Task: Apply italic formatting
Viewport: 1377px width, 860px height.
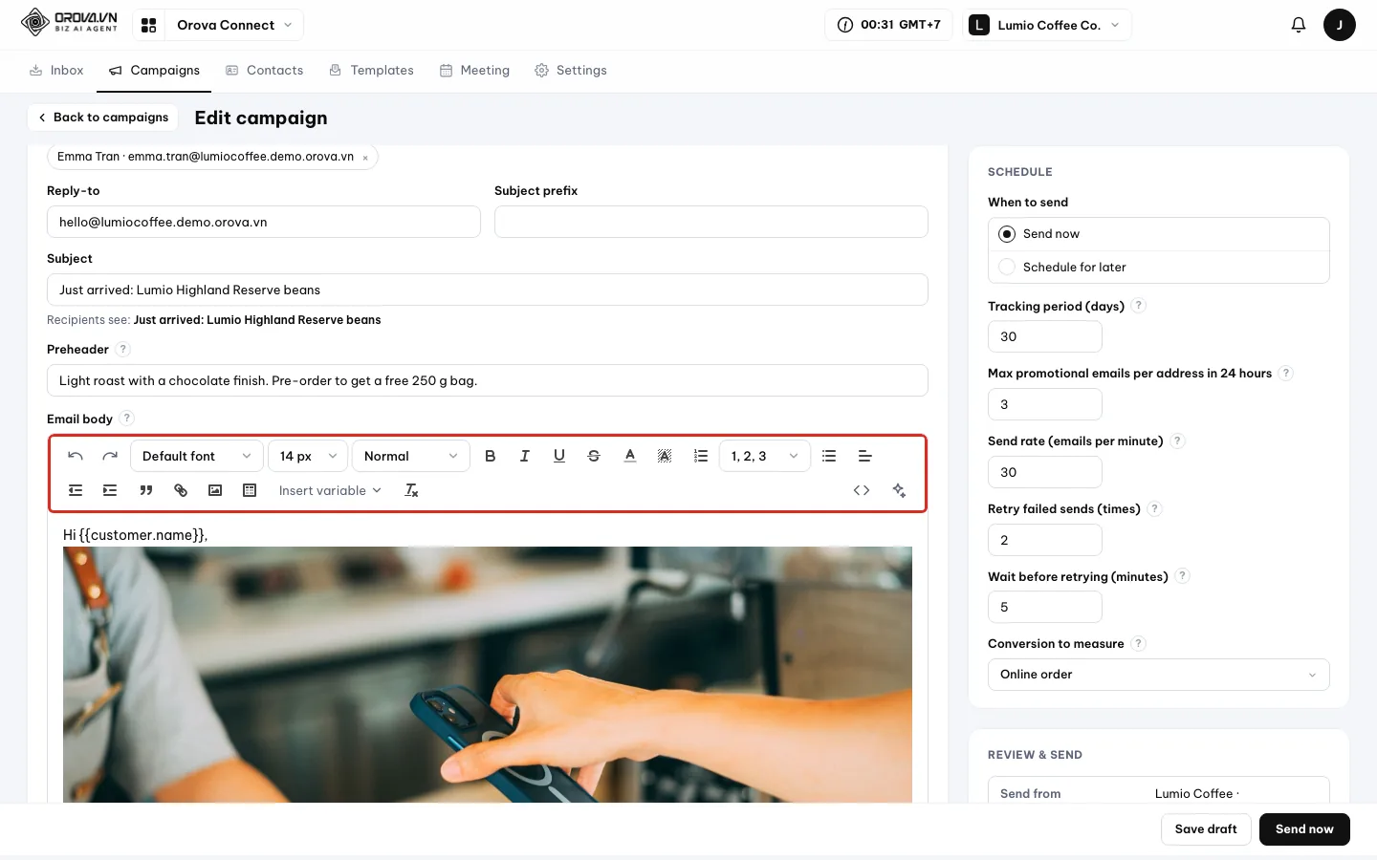Action: point(525,456)
